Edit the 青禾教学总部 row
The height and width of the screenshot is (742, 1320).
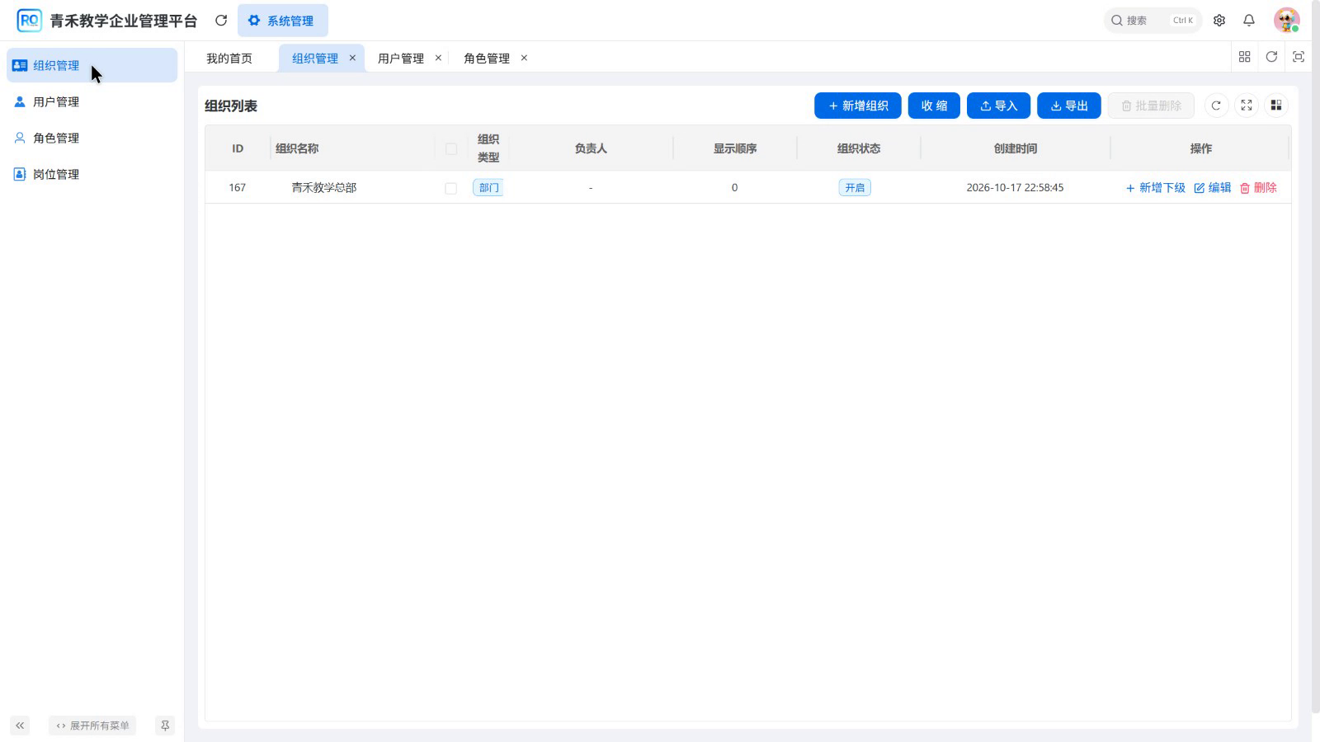[1213, 188]
